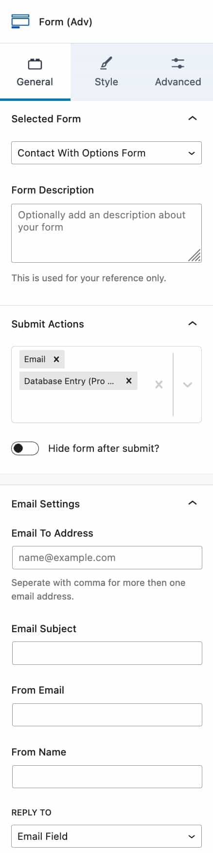The image size is (213, 853).
Task: Switch to the Style tab
Action: (x=106, y=72)
